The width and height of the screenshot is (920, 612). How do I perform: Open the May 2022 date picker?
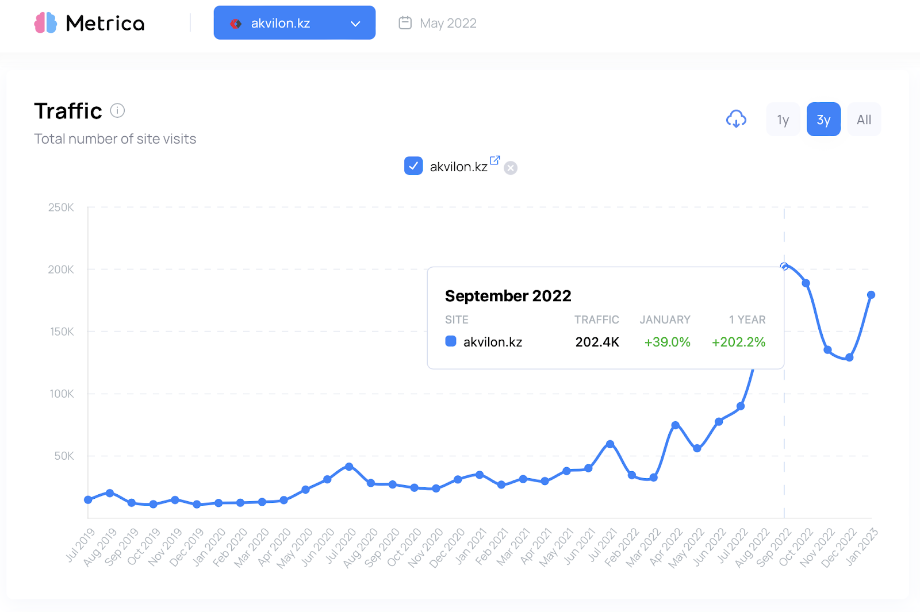pos(448,24)
